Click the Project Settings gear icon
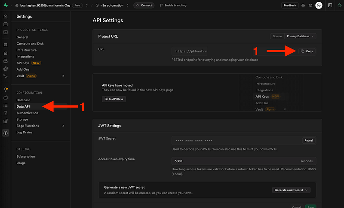The width and height of the screenshot is (344, 208). [x=5, y=133]
